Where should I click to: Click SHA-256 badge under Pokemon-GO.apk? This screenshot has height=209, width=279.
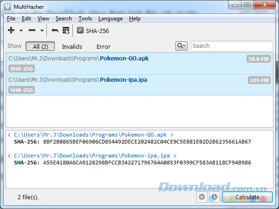[x=21, y=69]
